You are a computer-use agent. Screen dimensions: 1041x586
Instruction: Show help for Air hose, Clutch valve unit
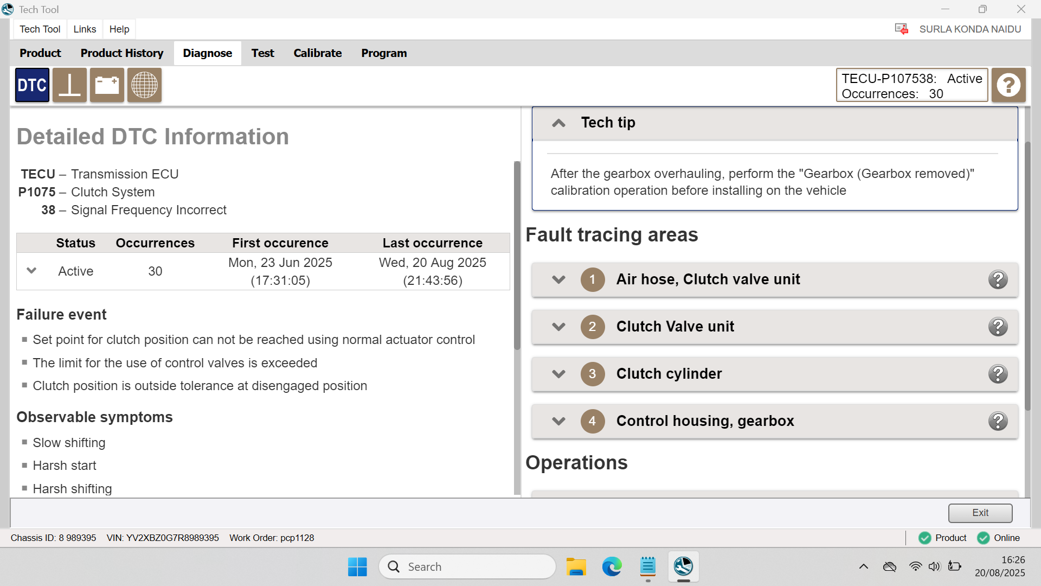coord(998,279)
